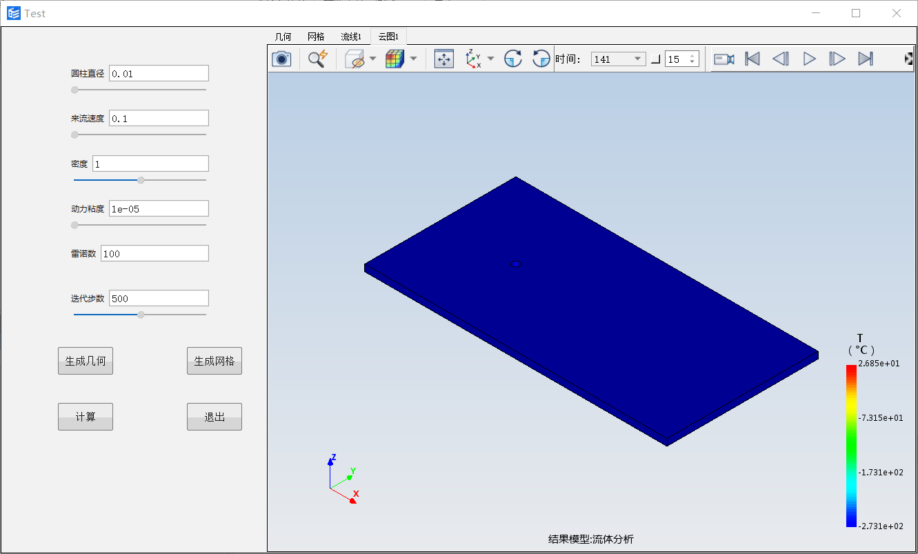Viewport: 918px width, 554px height.
Task: Play the animation
Action: tap(810, 59)
